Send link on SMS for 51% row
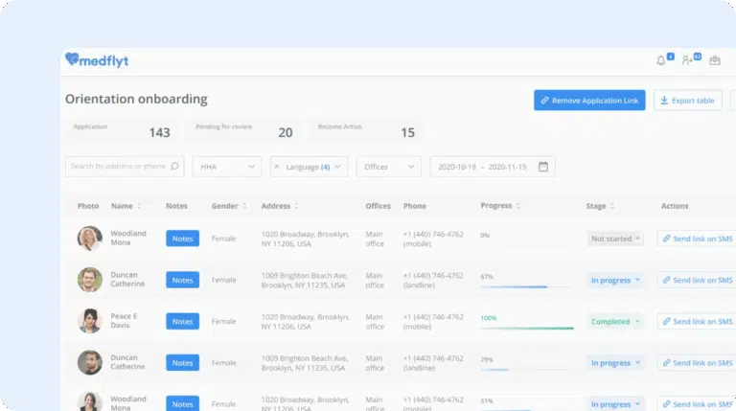This screenshot has width=736, height=411. coord(697,403)
